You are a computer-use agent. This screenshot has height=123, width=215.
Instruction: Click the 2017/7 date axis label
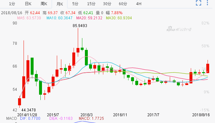[x=153, y=115]
